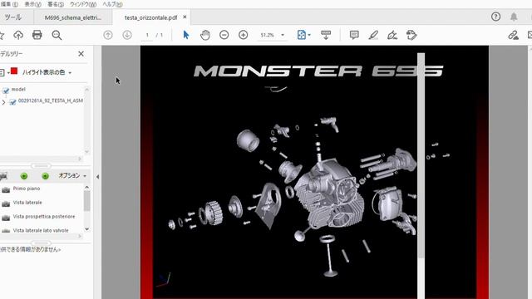Zoom out with the minus circle

(x=224, y=35)
